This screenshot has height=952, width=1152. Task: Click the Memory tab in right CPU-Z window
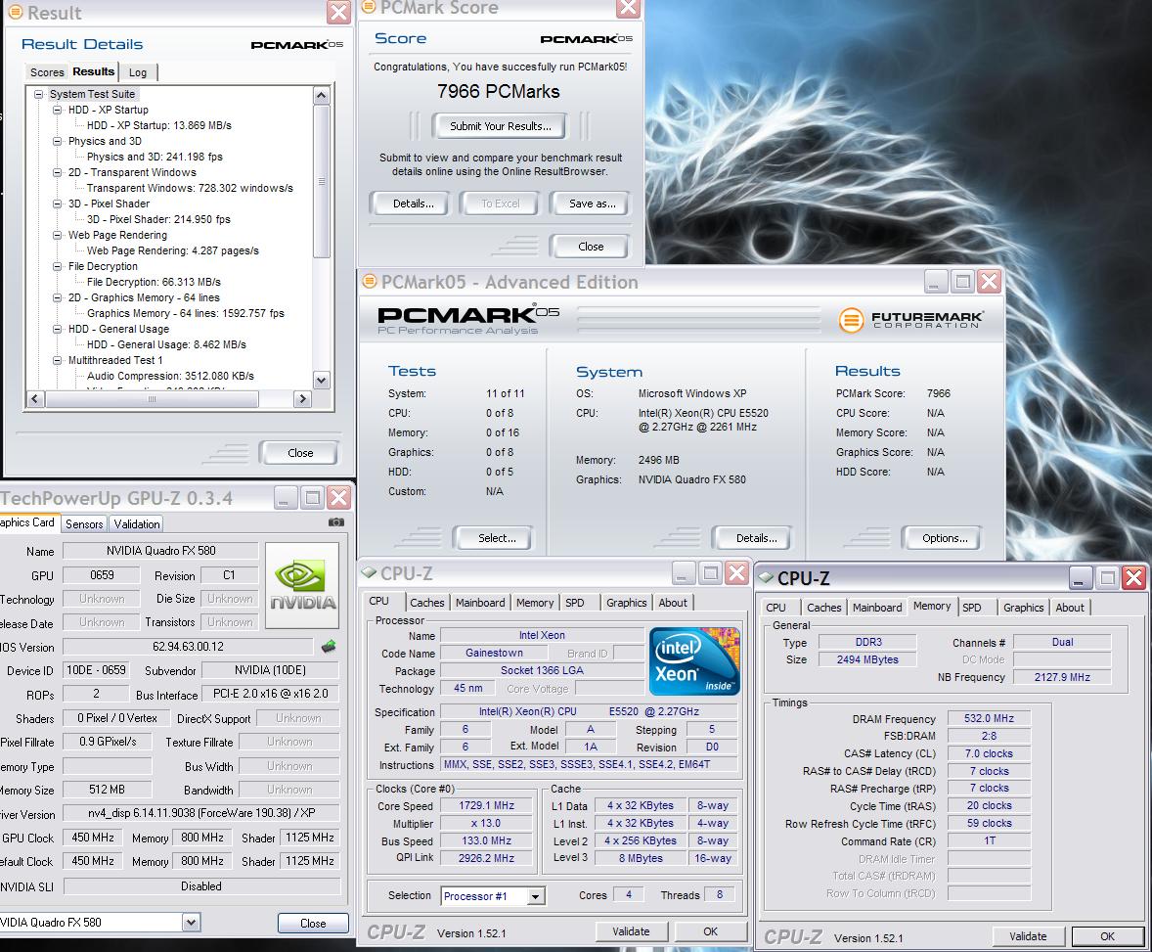tap(932, 606)
